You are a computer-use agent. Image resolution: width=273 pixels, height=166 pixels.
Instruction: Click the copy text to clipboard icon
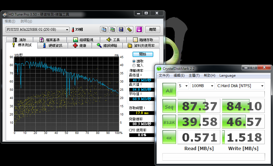[x=104, y=30]
